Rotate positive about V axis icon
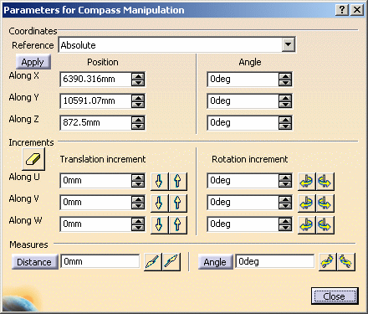This screenshot has width=368, height=314. [325, 203]
